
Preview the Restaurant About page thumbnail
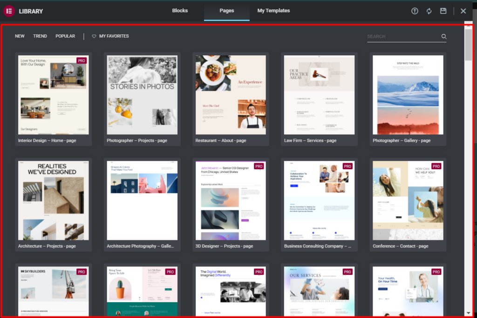(x=231, y=95)
